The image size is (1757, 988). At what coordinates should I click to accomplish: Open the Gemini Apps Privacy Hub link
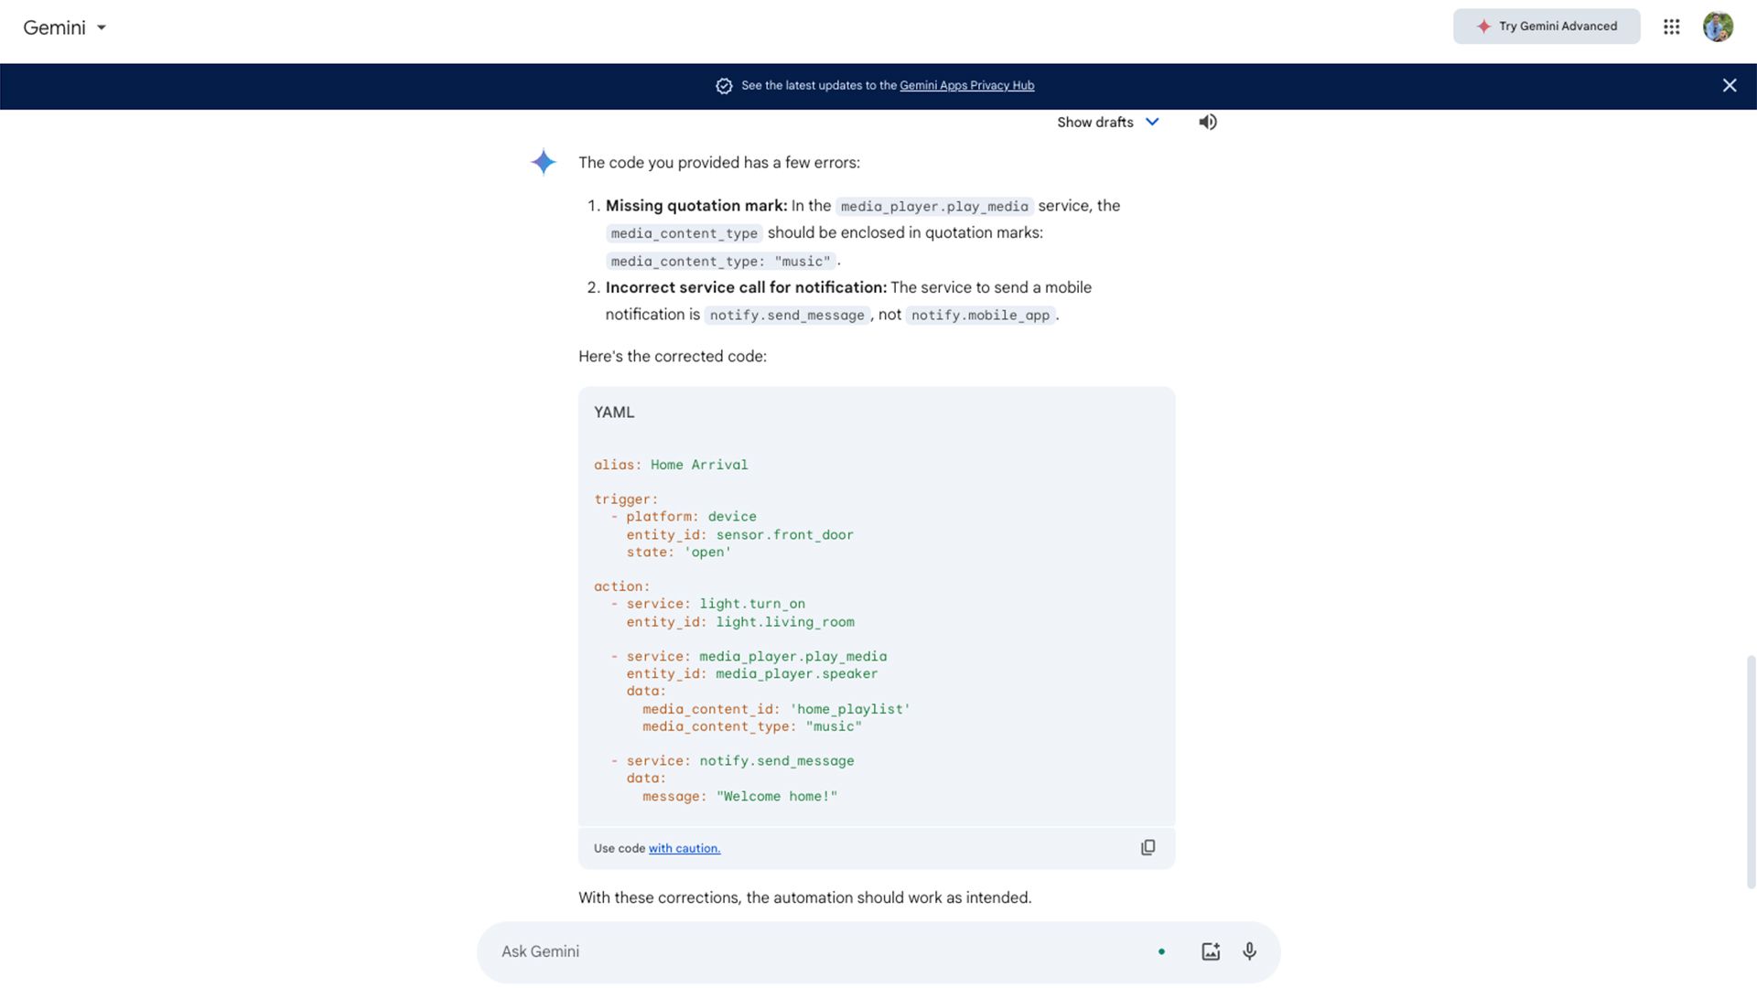965,86
